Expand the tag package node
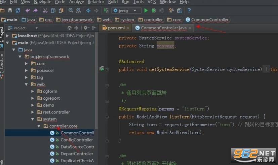Screen dimensions: 278x165 point(26,77)
